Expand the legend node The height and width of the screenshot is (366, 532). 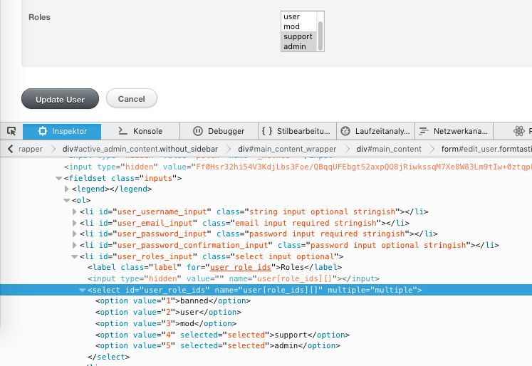[x=67, y=189]
